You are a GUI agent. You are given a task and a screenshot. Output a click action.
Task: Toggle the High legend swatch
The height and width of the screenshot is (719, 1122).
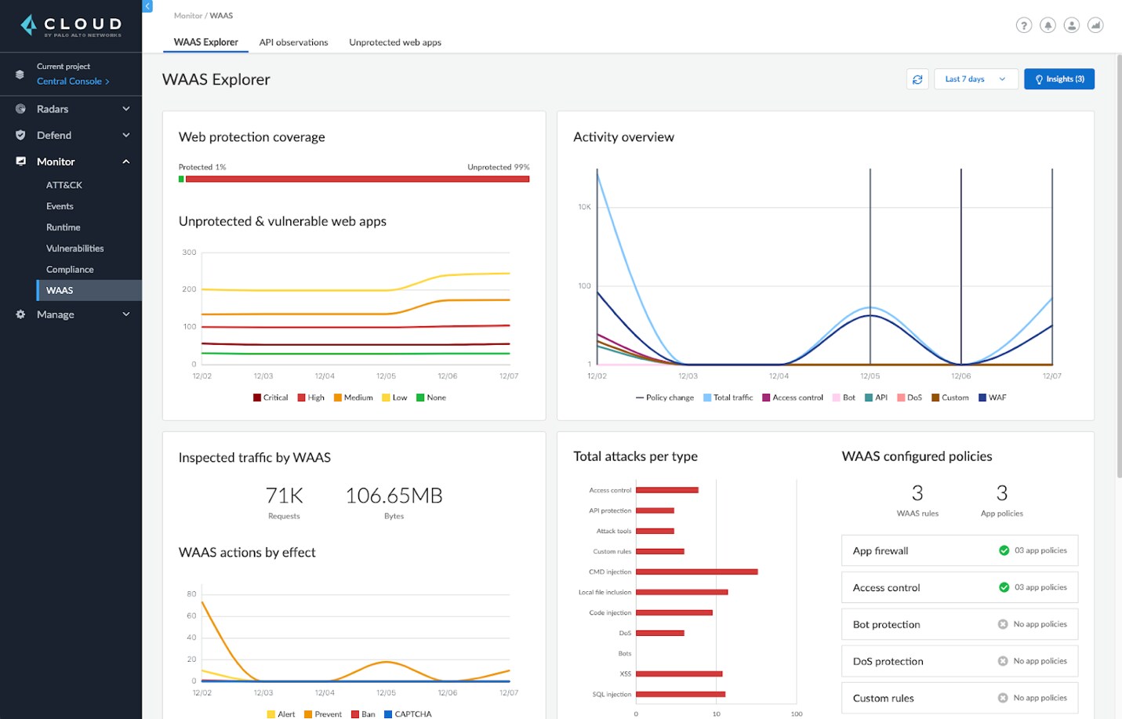tap(302, 398)
